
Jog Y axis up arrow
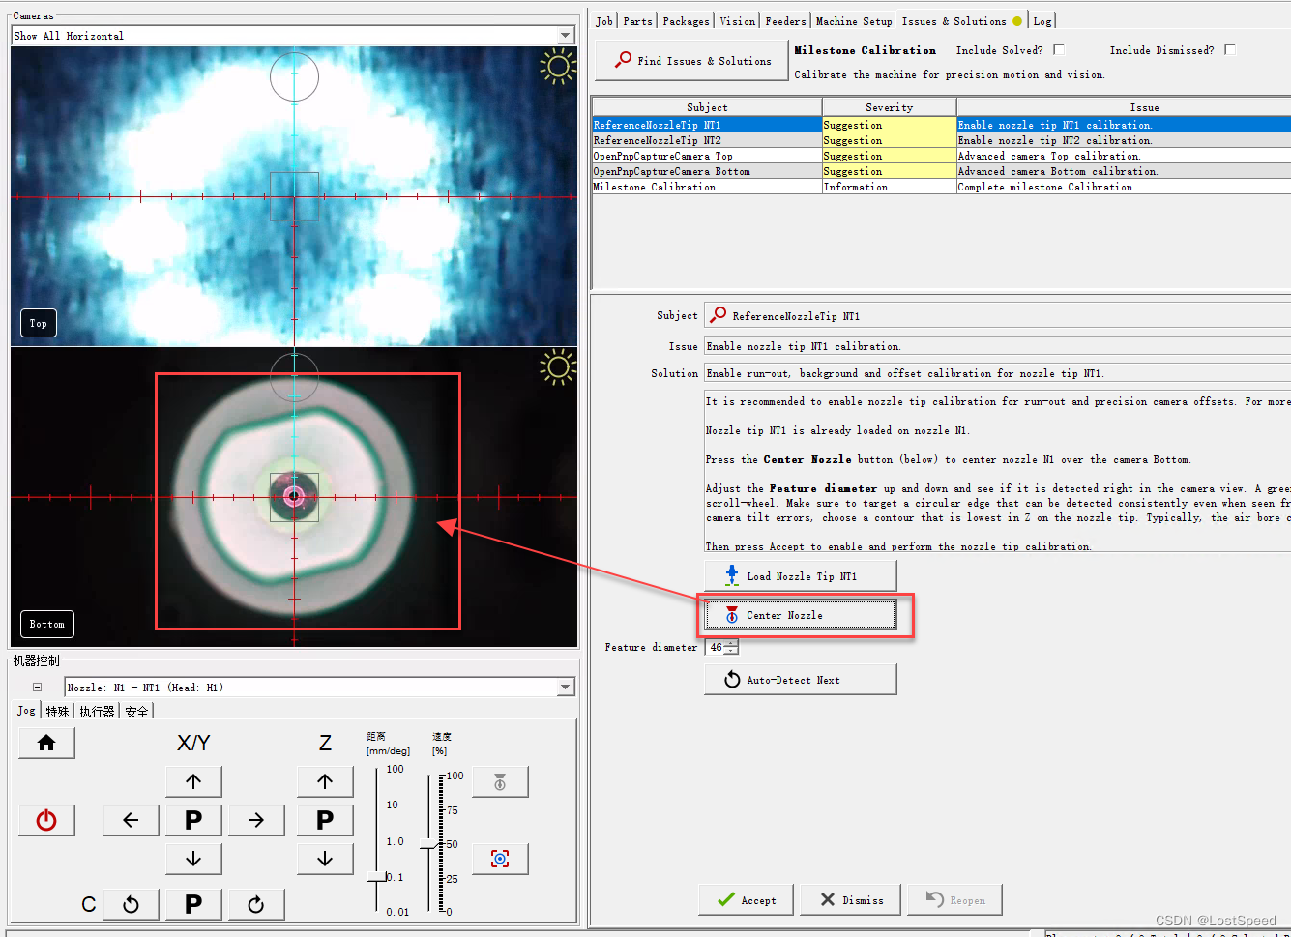click(193, 781)
